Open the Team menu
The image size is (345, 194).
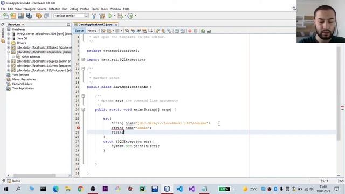[95, 9]
